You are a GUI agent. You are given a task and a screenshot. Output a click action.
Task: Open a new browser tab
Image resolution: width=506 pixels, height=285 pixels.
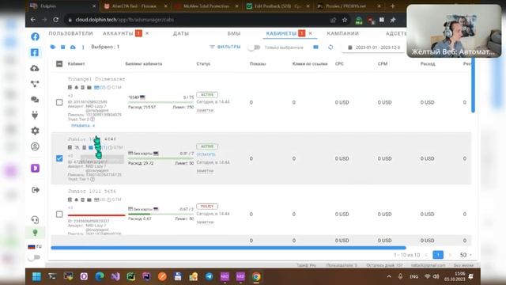pos(392,6)
